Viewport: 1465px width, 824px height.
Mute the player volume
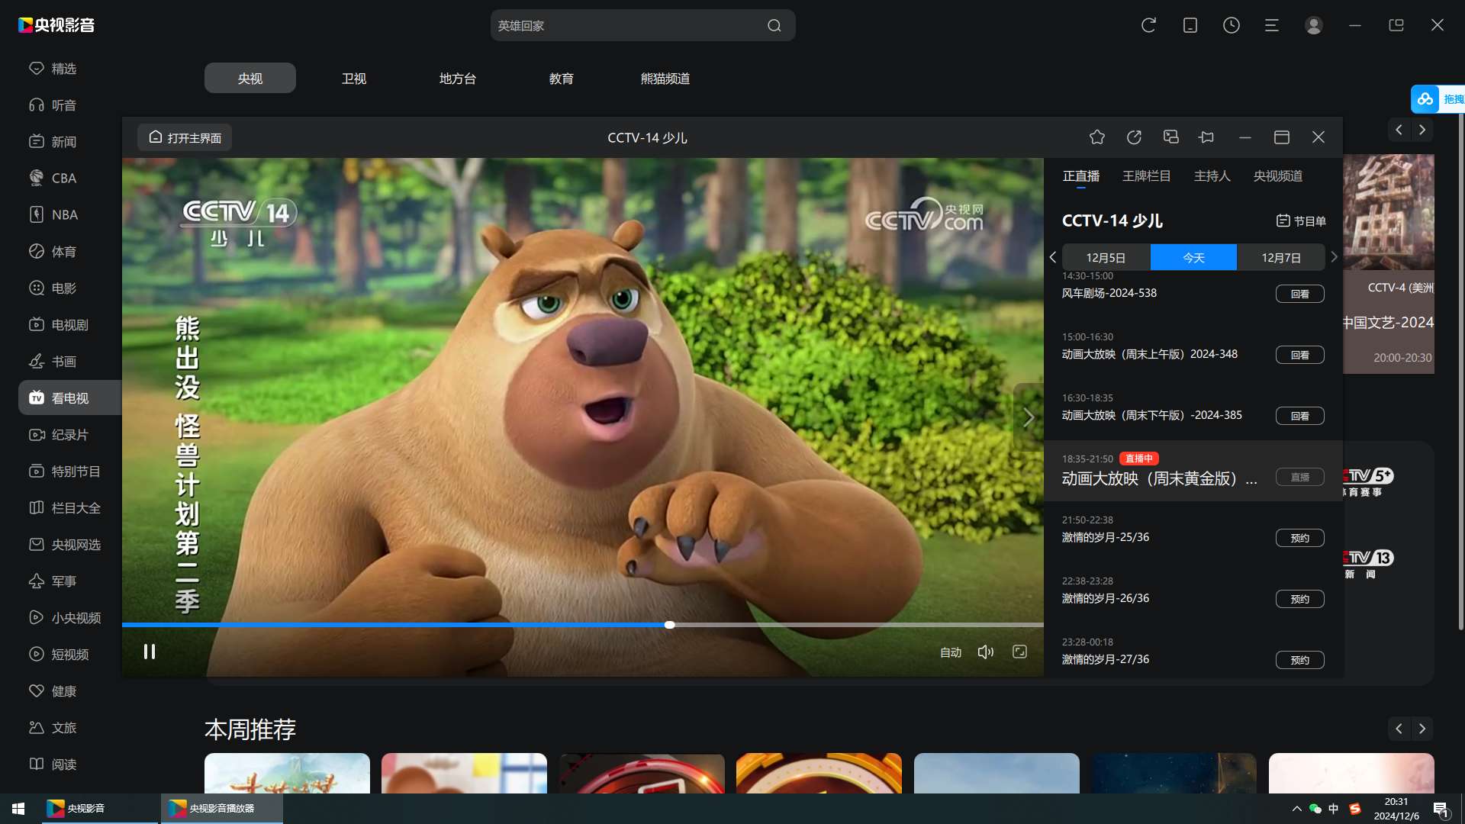[x=986, y=652]
